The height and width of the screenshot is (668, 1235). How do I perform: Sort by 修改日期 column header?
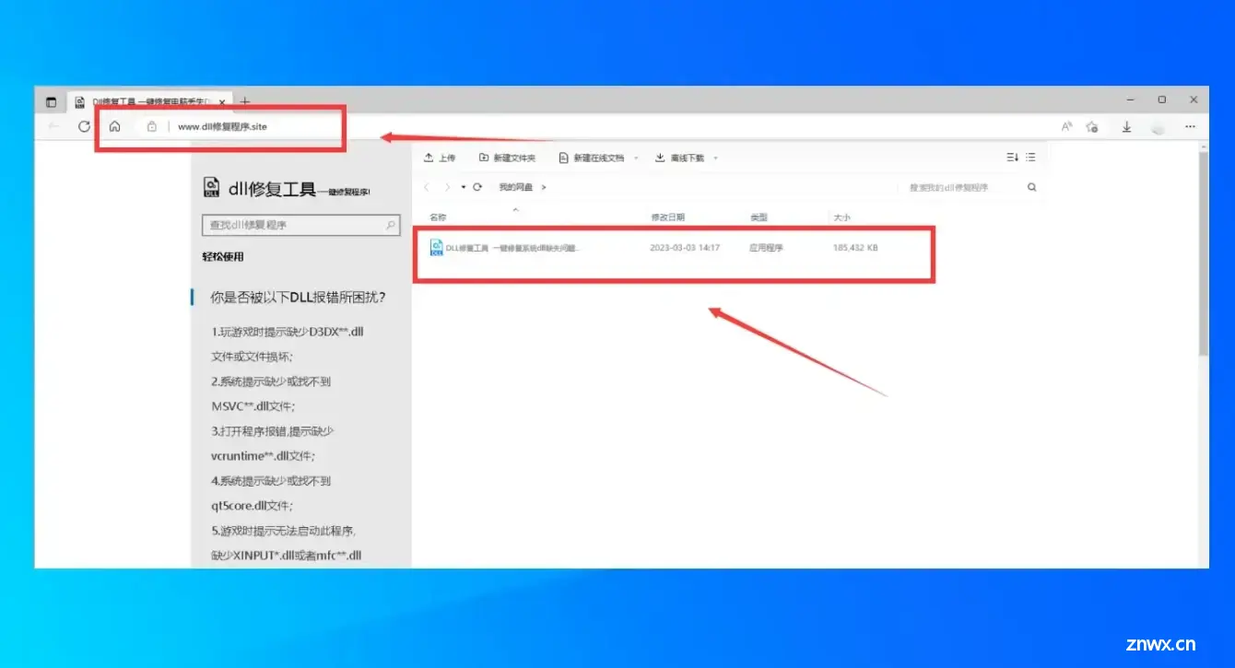[x=668, y=217]
